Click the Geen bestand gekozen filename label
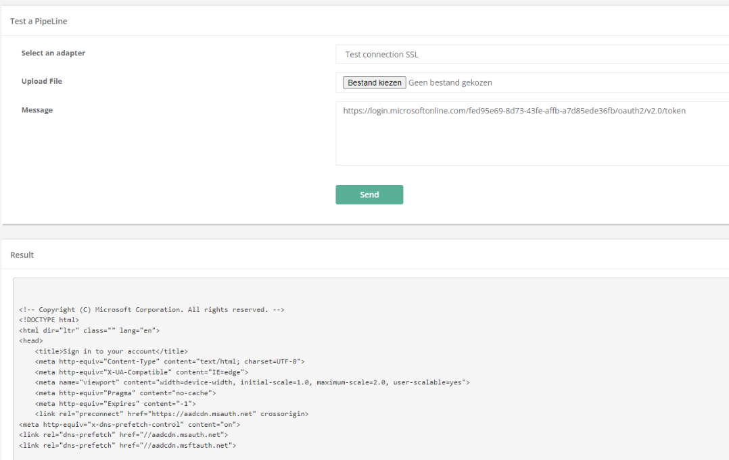The height and width of the screenshot is (460, 729). [450, 82]
